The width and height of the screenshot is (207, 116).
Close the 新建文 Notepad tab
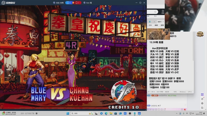pyautogui.click(x=163, y=22)
